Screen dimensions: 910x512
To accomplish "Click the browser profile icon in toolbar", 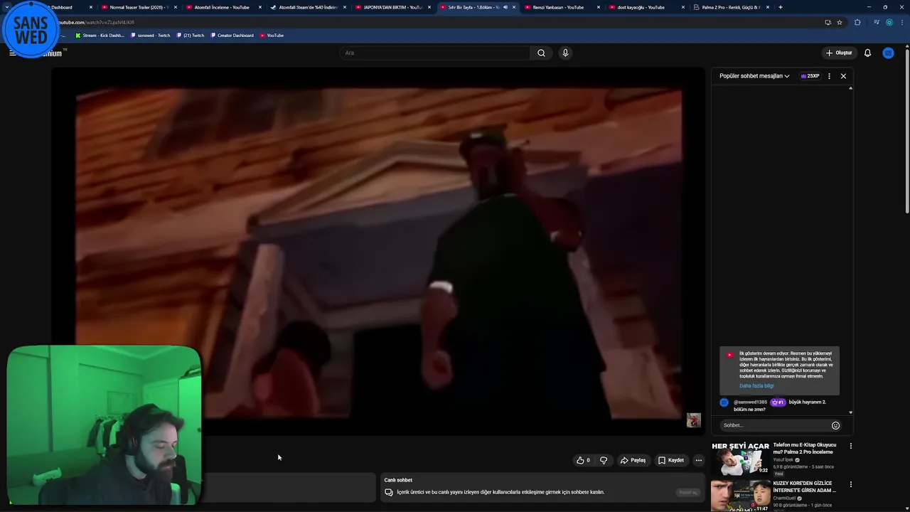I will click(889, 22).
